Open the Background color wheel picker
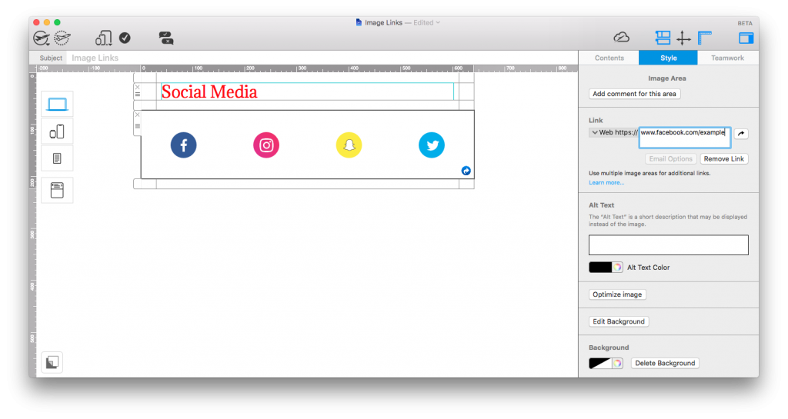This screenshot has height=419, width=788. click(617, 364)
